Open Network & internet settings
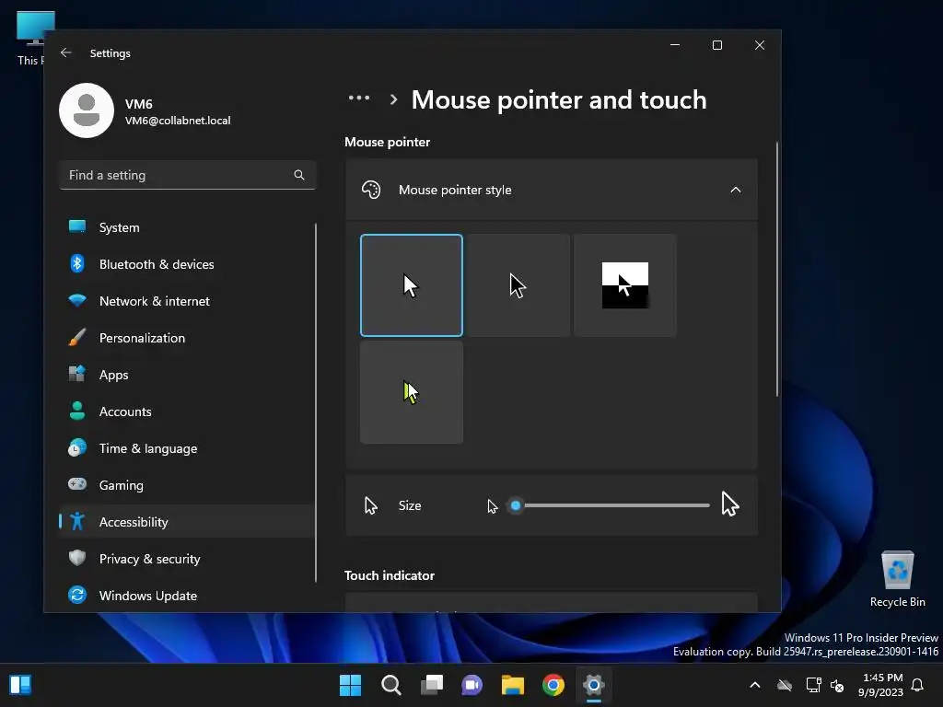The width and height of the screenshot is (943, 707). click(x=187, y=301)
